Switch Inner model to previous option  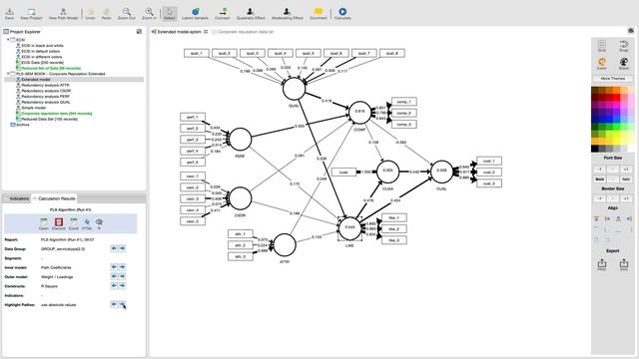(114, 267)
